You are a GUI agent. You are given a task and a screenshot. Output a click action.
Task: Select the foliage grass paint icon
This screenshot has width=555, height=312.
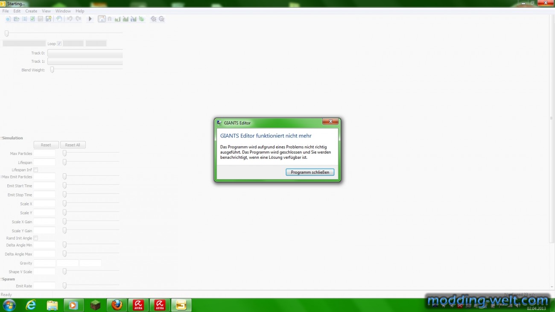click(x=141, y=19)
